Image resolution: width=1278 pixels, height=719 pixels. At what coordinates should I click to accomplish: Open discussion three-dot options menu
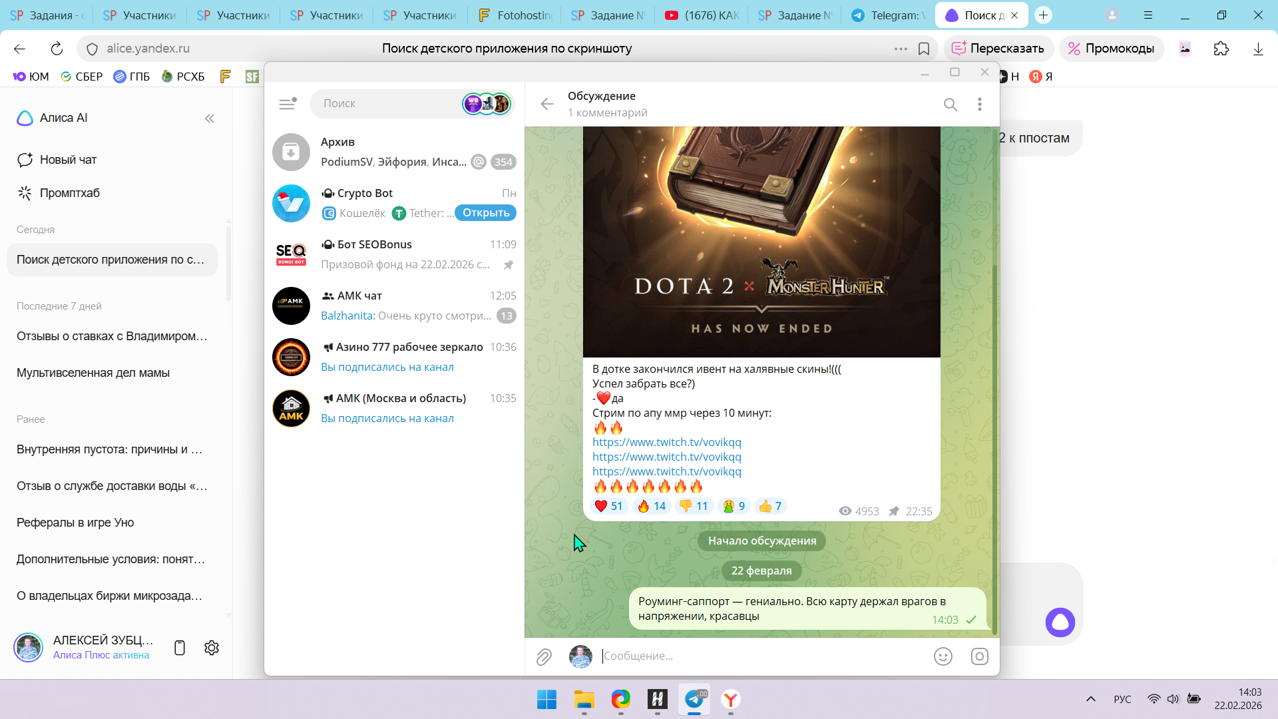click(979, 105)
